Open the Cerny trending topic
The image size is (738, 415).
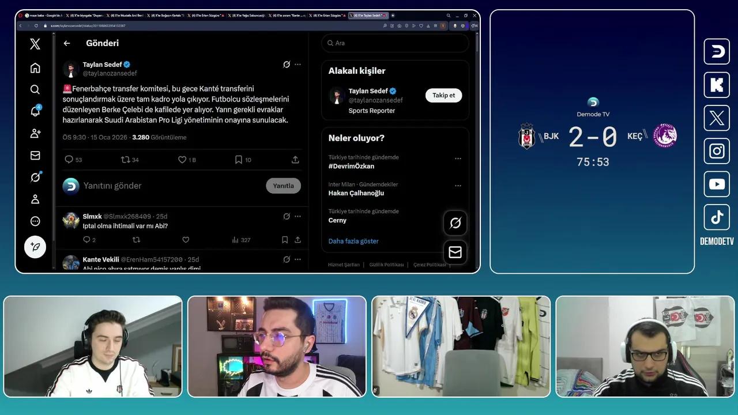pyautogui.click(x=337, y=220)
